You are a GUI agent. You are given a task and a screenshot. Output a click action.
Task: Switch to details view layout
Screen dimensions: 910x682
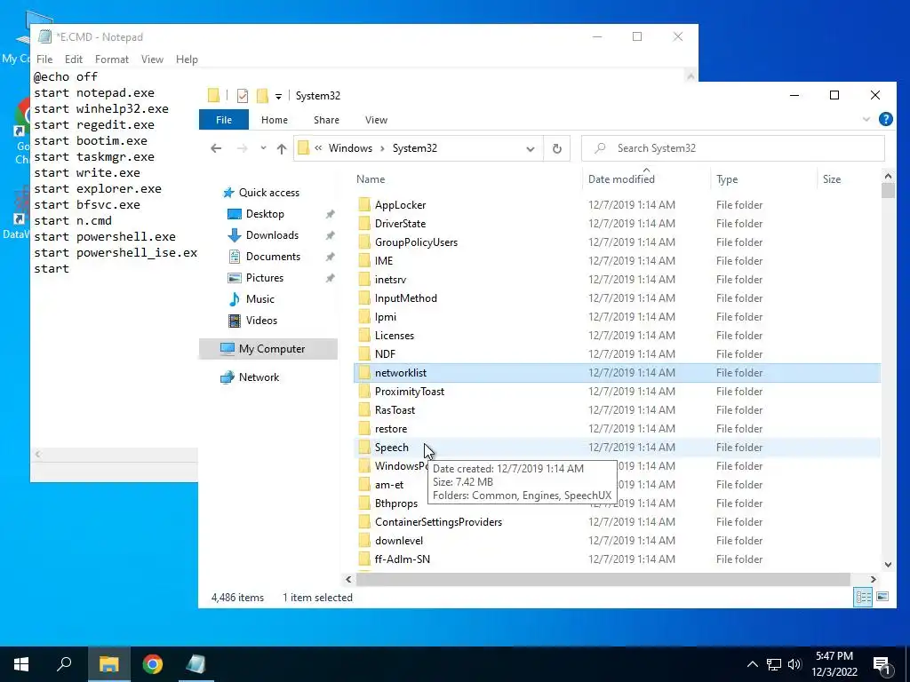(x=863, y=597)
